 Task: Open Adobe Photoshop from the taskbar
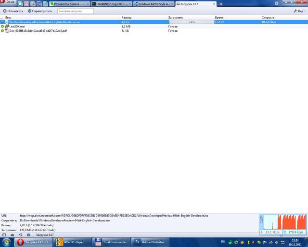click(x=150, y=242)
